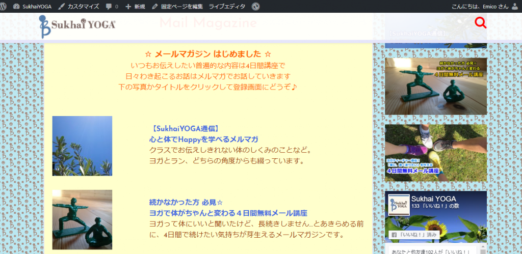The height and width of the screenshot is (254, 522).
Task: Click the Facebook widget Sukhai YOGA profile picture
Action: pos(399,205)
